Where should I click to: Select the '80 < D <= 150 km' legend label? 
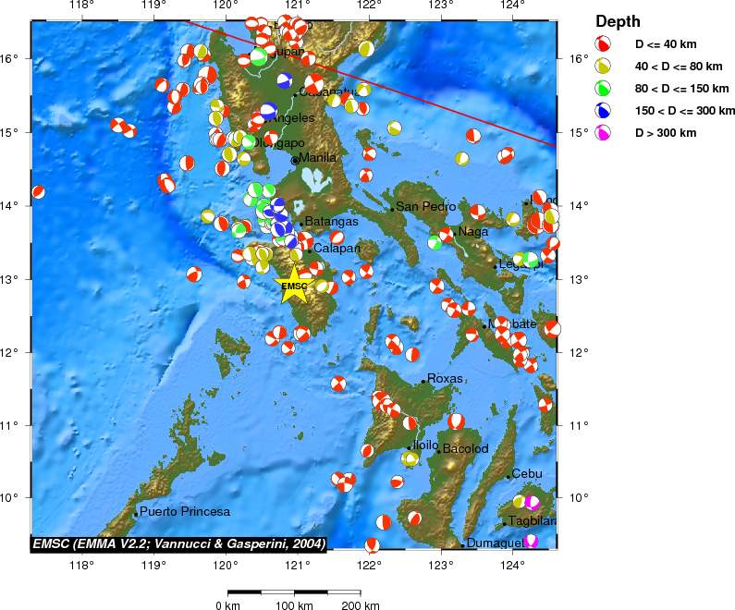tap(681, 88)
